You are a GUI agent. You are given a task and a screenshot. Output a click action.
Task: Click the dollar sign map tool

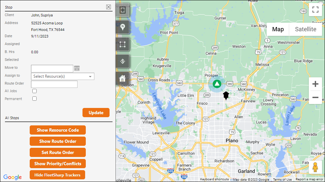click(122, 61)
